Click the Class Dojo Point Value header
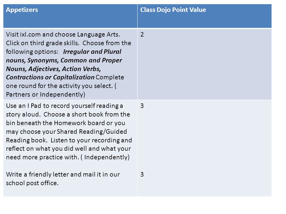Viewport: 286px width, 214px height. coord(204,16)
